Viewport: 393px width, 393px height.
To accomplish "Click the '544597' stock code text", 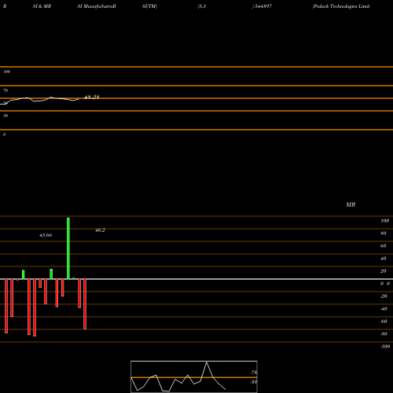I will click(263, 6).
